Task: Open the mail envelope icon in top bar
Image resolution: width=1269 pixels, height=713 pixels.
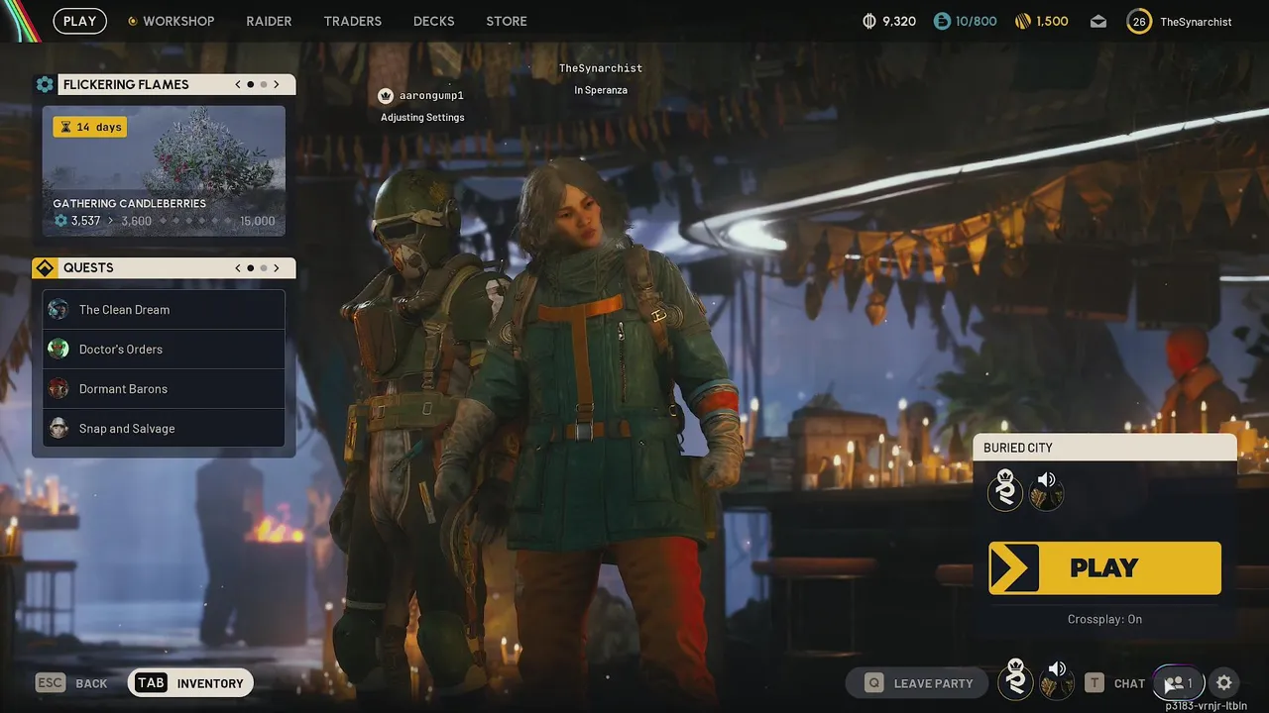Action: click(1098, 21)
